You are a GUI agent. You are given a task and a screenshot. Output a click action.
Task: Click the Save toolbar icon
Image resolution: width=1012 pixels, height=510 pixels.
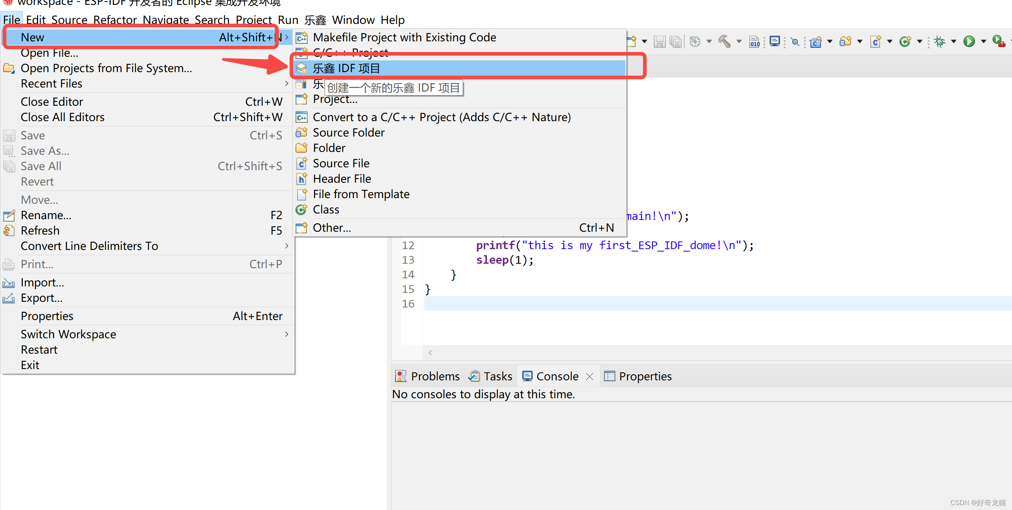coord(659,42)
